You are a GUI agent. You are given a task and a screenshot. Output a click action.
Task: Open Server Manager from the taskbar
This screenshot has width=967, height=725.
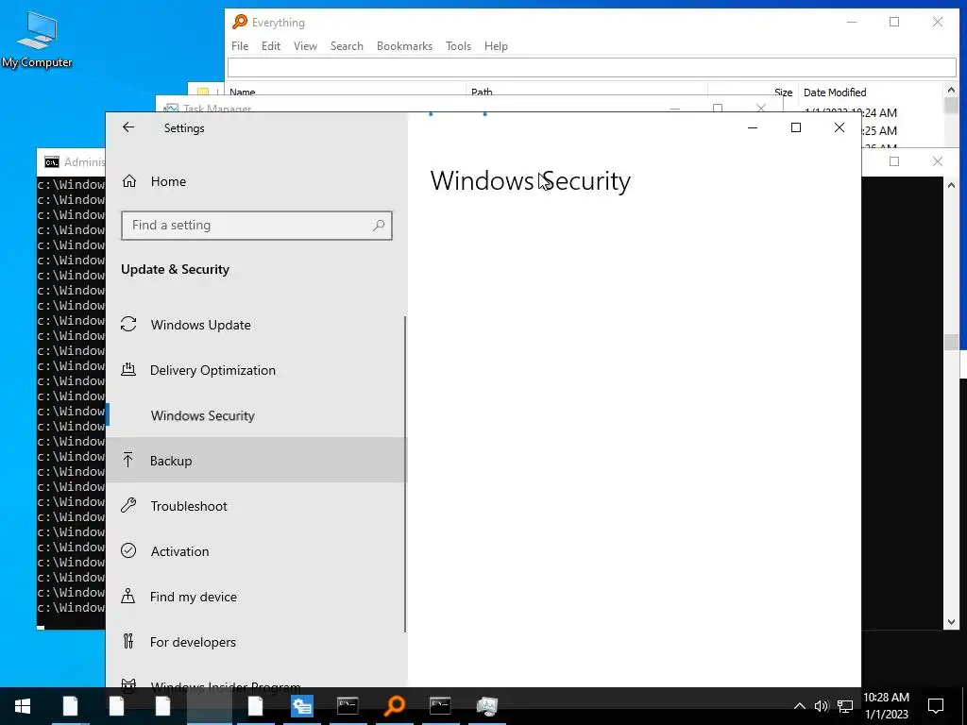pos(301,706)
